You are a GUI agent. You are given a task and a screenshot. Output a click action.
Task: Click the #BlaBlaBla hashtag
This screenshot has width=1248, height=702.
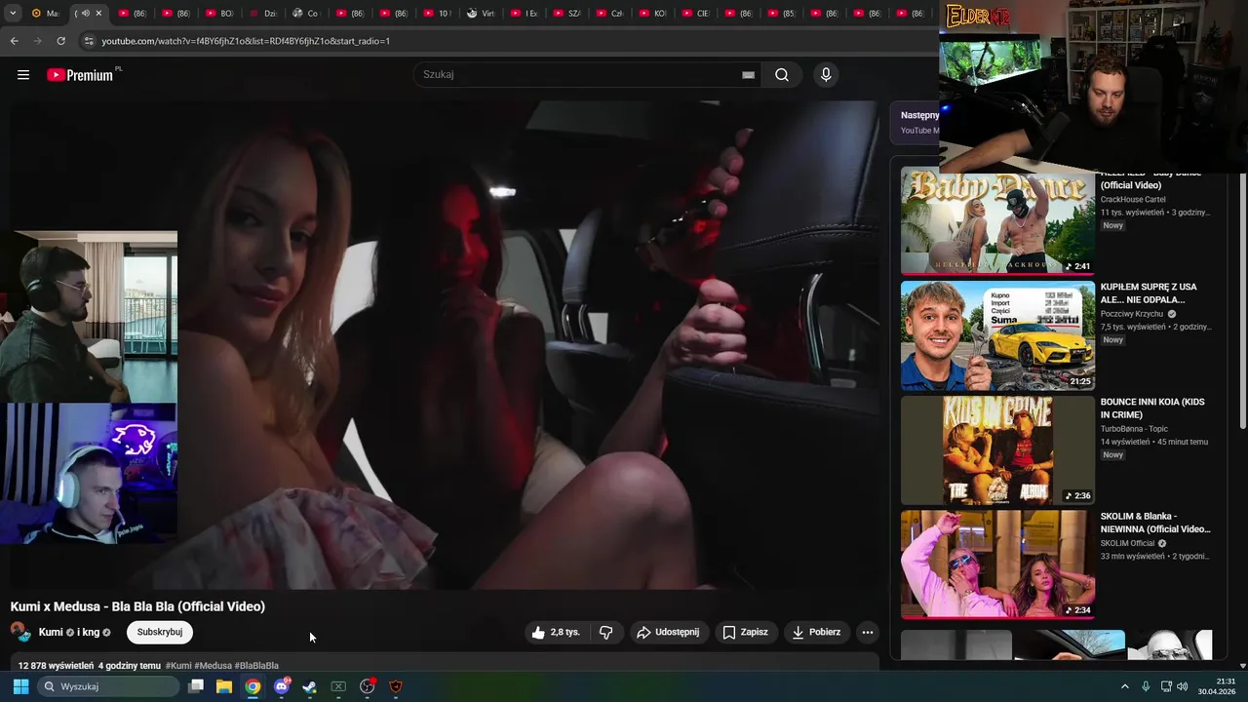point(256,666)
